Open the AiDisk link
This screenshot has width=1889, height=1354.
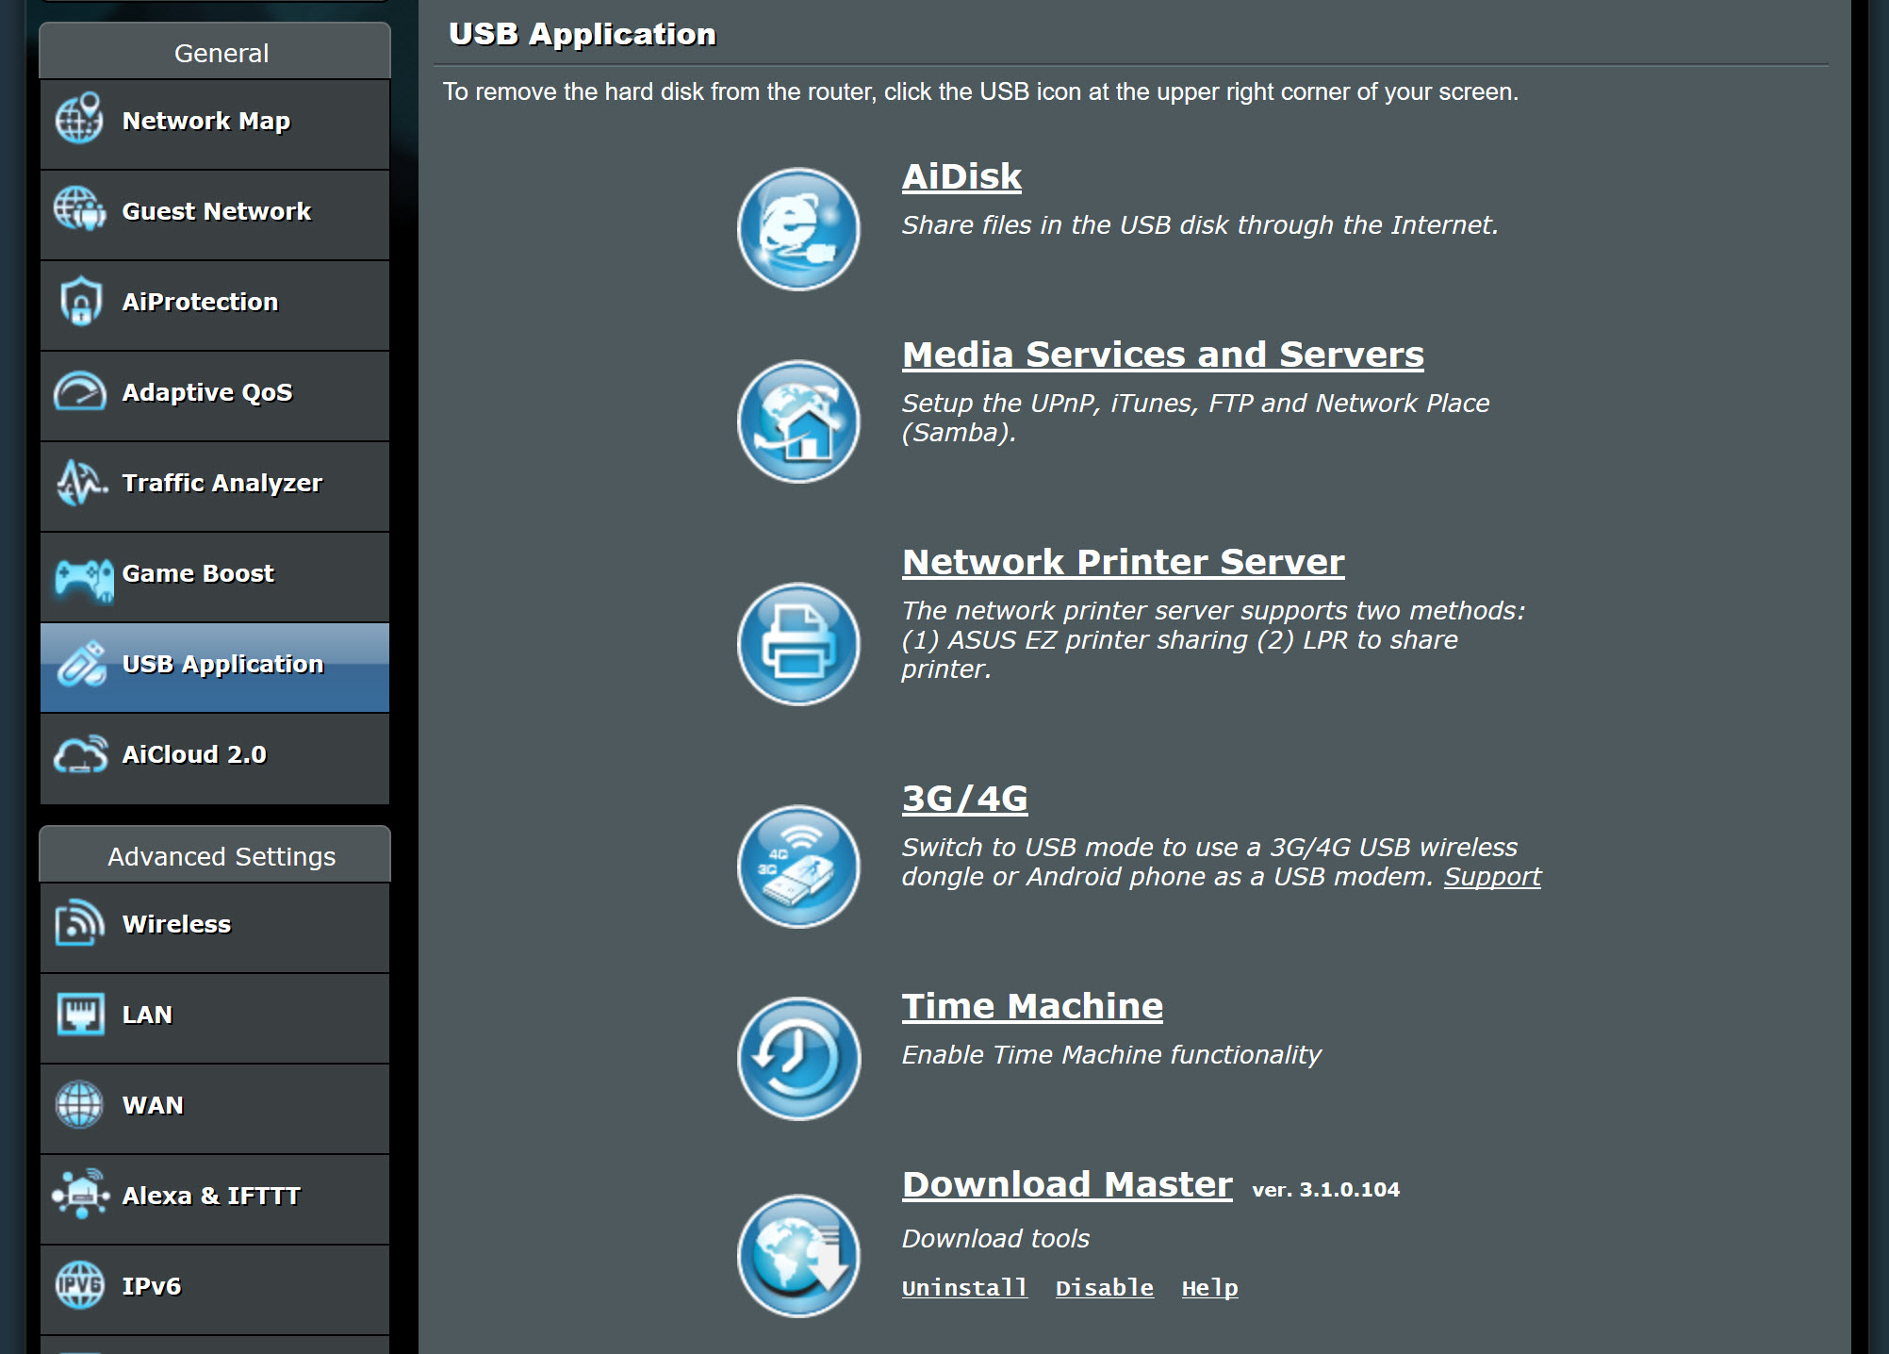[x=961, y=177]
